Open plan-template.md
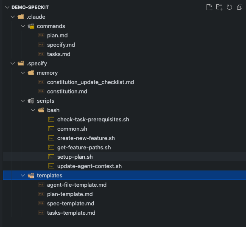Viewport: 246px width, 227px height. tap(70, 194)
